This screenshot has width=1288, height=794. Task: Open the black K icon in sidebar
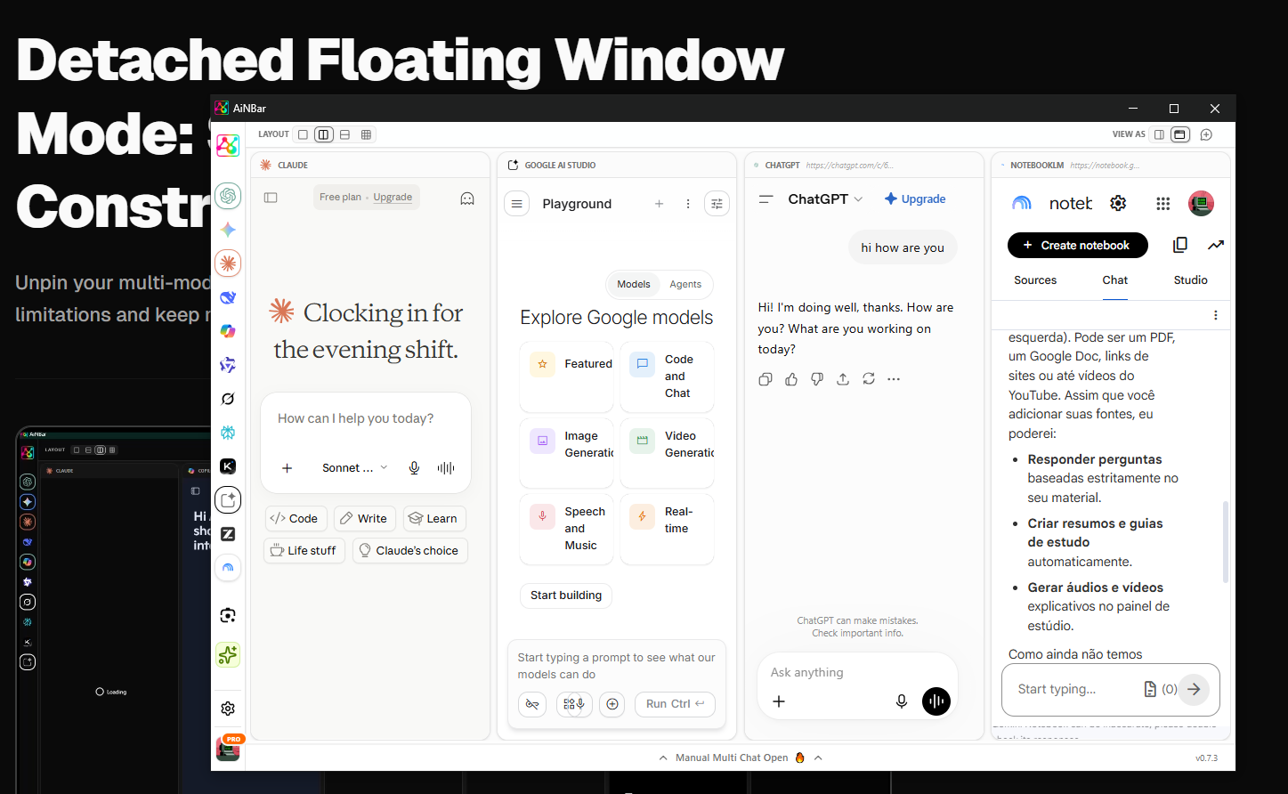228,466
